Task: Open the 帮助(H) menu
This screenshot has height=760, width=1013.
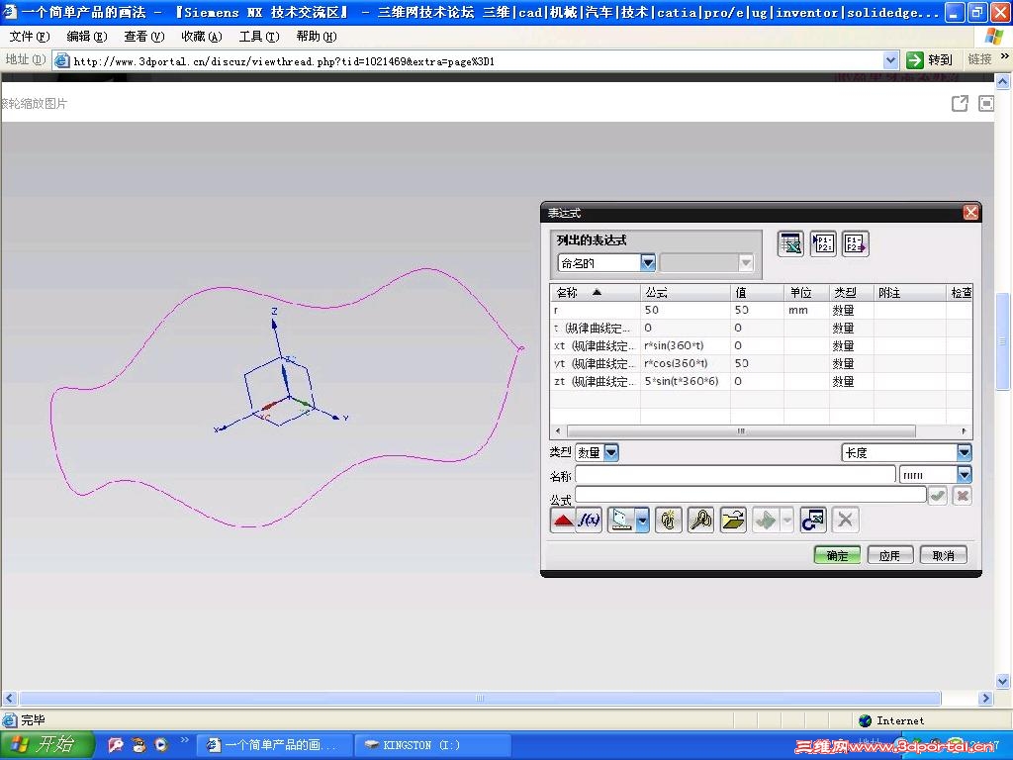Action: coord(317,37)
